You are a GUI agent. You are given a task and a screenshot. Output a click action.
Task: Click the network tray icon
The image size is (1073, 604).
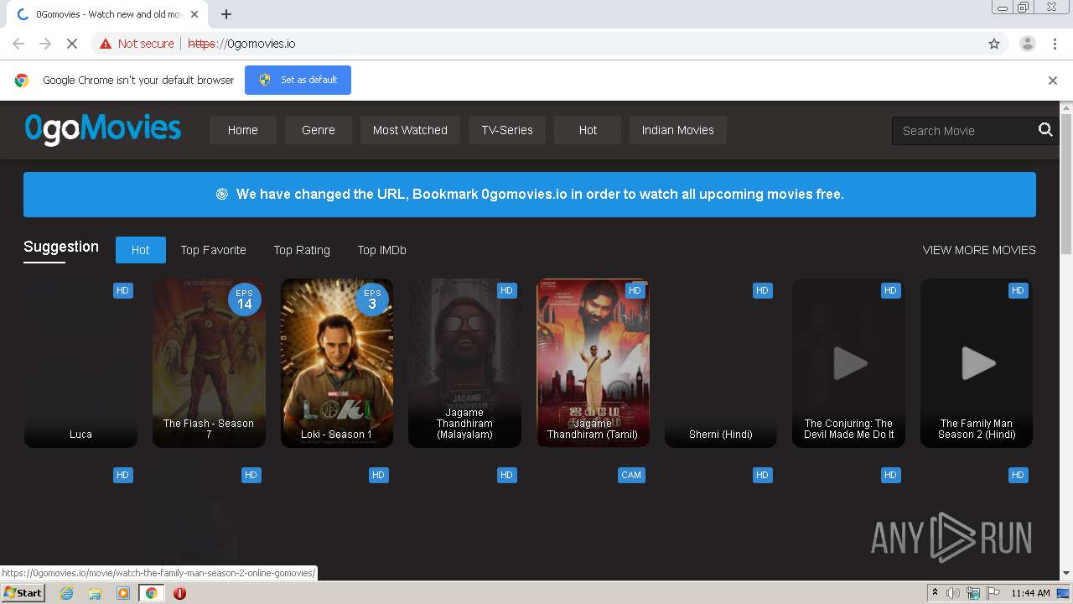(973, 593)
